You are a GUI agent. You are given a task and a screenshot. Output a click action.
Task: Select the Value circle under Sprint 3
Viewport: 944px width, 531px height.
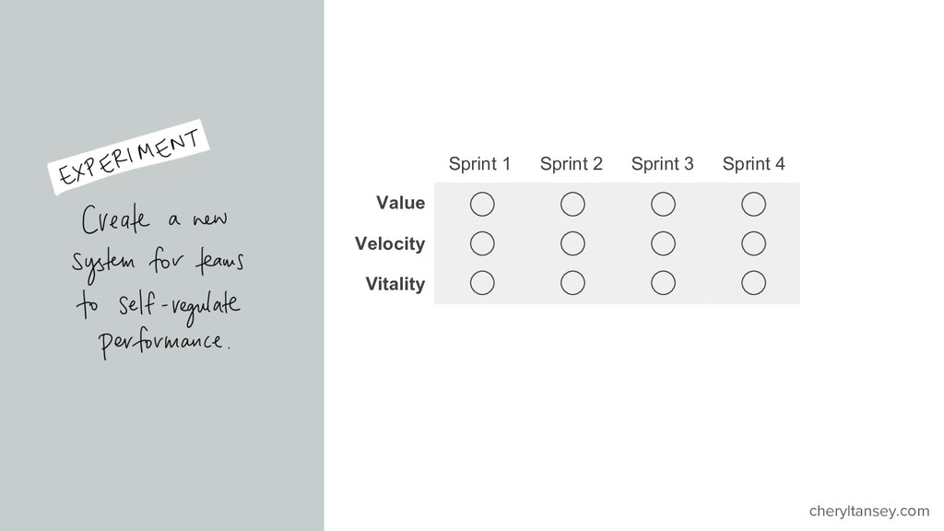pyautogui.click(x=663, y=204)
